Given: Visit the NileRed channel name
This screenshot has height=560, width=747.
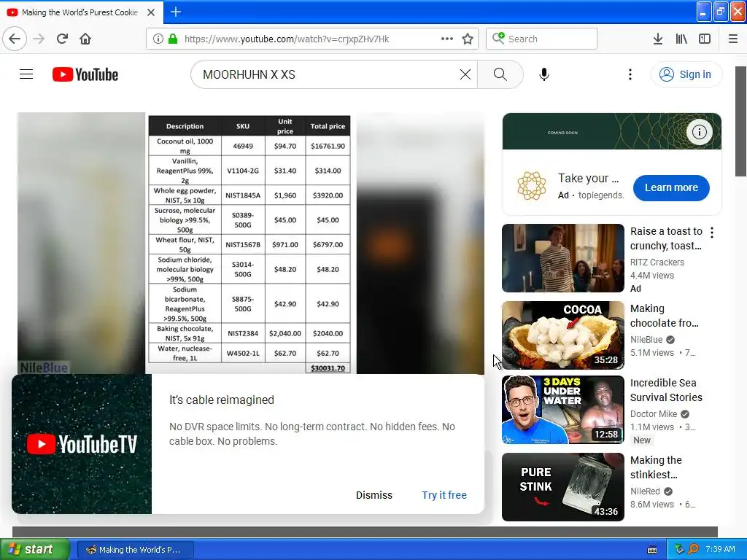Looking at the screenshot, I should point(645,491).
